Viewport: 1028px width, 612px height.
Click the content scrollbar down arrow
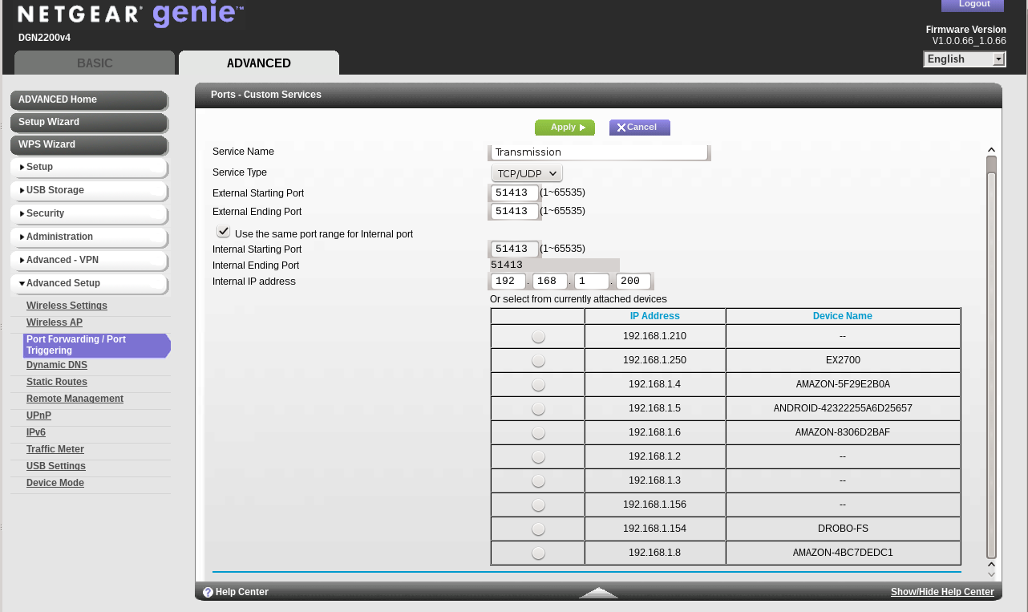[991, 573]
